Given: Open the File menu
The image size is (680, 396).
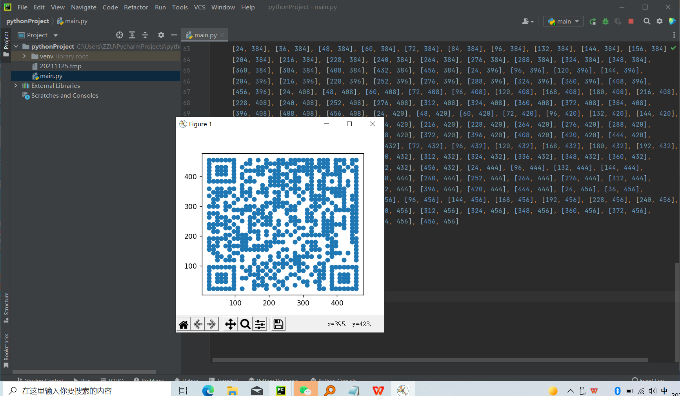Looking at the screenshot, I should point(22,7).
